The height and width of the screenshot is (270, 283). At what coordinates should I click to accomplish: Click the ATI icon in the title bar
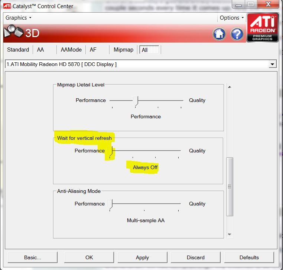pyautogui.click(x=7, y=6)
